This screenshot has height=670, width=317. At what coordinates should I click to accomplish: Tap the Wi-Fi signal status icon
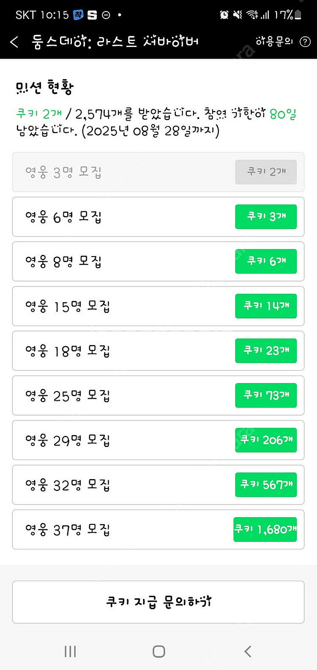pos(252,15)
